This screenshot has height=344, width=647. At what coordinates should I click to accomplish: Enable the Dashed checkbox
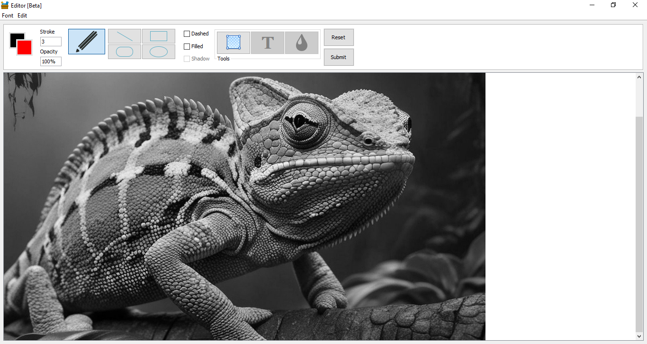pyautogui.click(x=187, y=34)
